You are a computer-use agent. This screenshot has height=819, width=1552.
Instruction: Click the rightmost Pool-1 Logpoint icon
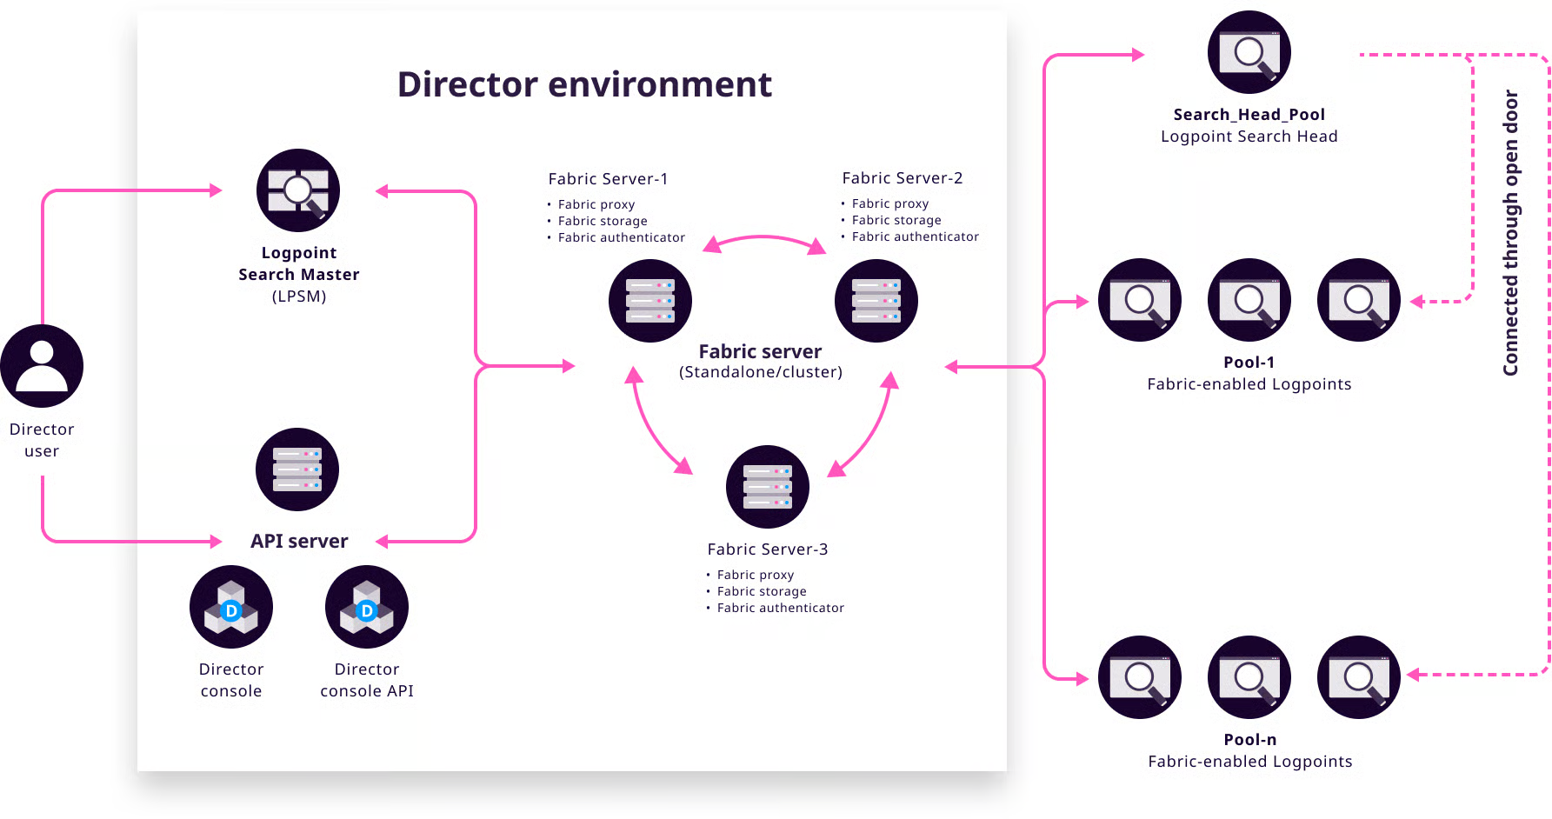click(1358, 300)
